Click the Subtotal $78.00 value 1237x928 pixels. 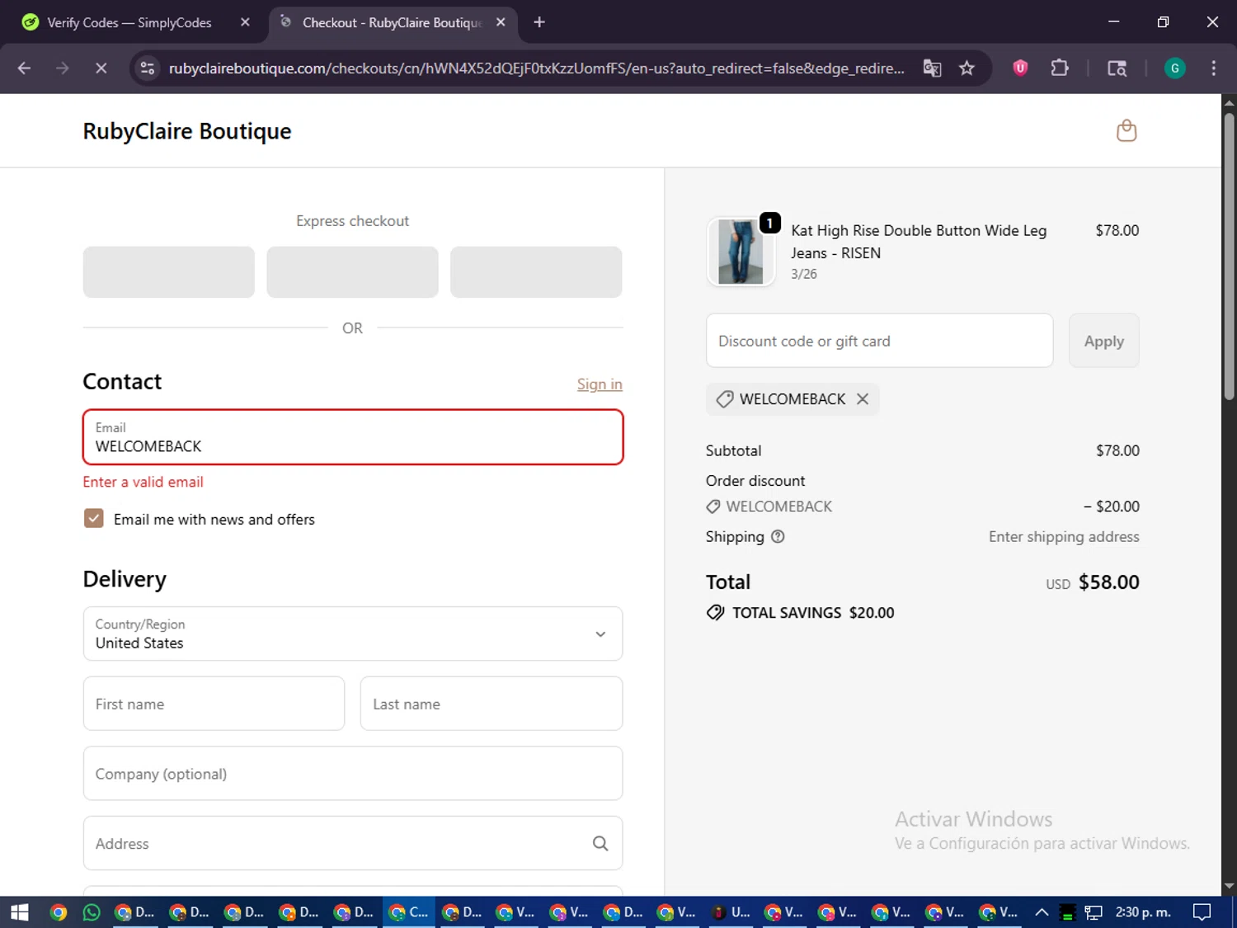1117,451
